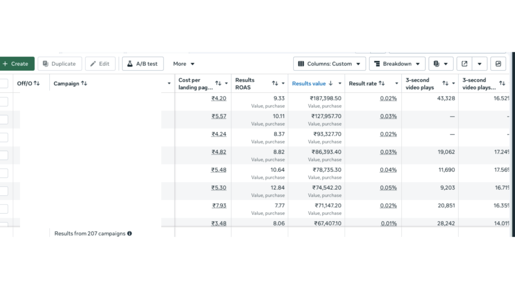Open the More menu
This screenshot has height=289, width=515.
tap(184, 64)
